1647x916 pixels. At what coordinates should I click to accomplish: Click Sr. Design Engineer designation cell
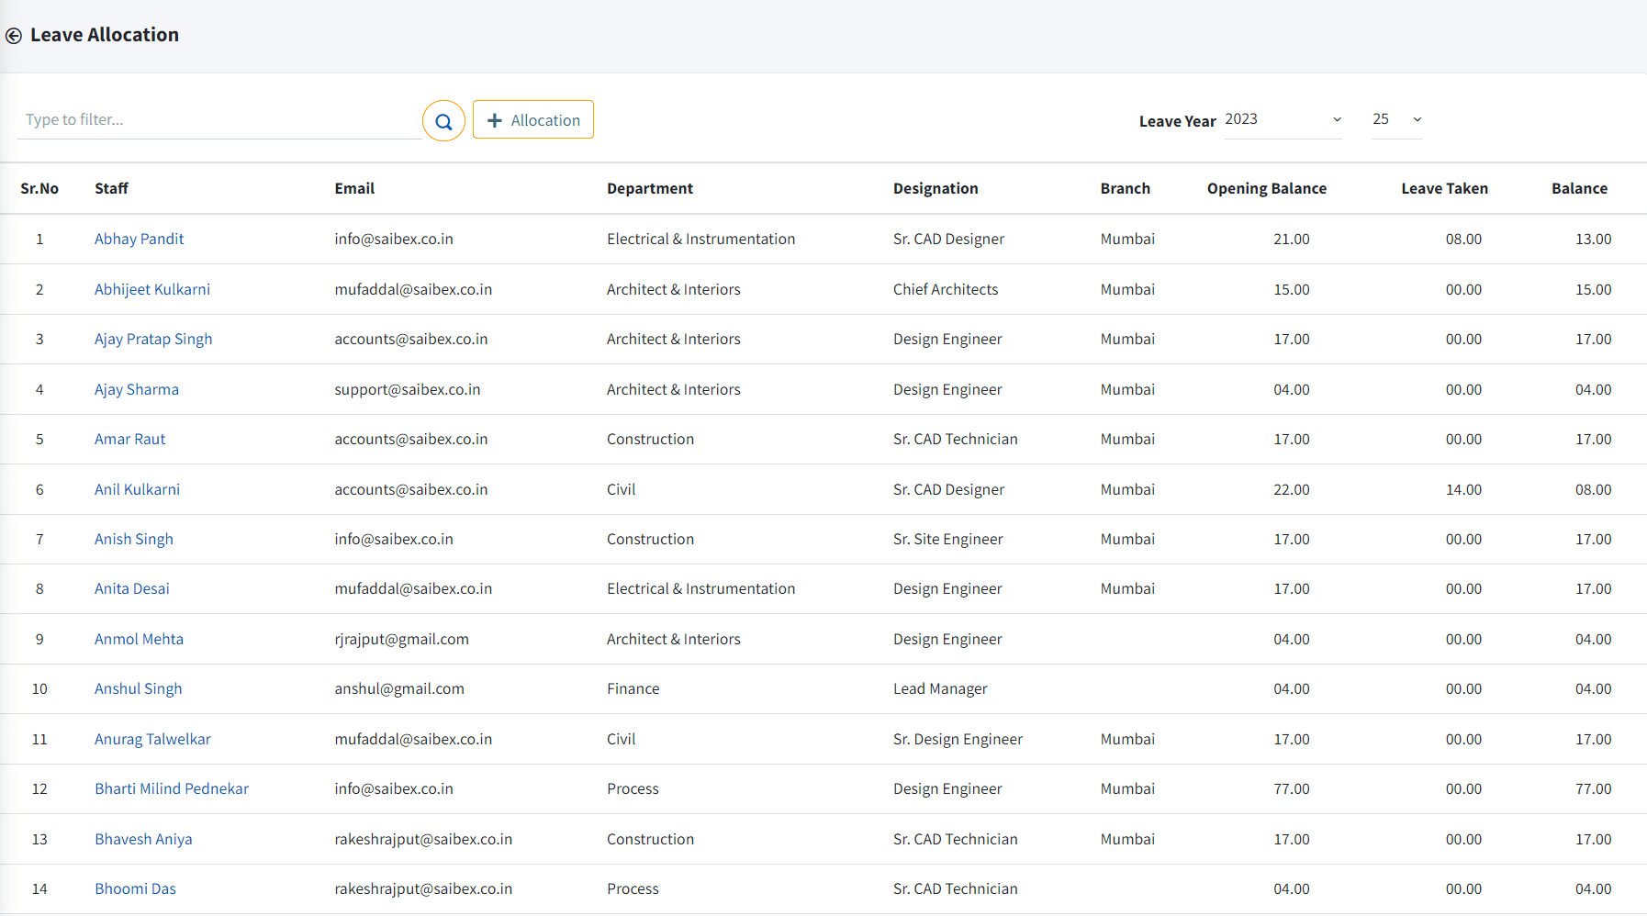pos(958,739)
